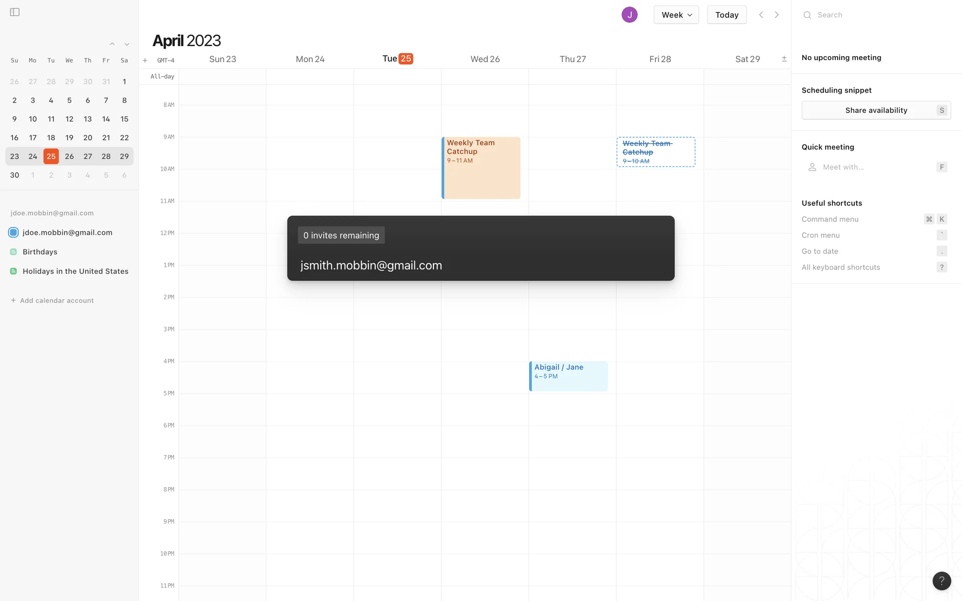Open the Week view dropdown

[676, 15]
